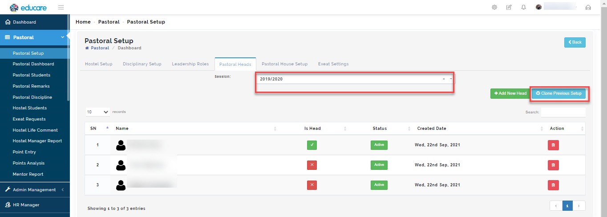Delete the row 3 pastoral head

pyautogui.click(x=553, y=185)
